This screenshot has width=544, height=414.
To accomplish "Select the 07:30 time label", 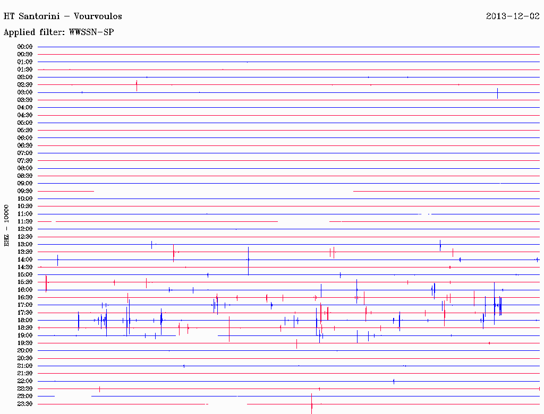I will click(x=25, y=161).
